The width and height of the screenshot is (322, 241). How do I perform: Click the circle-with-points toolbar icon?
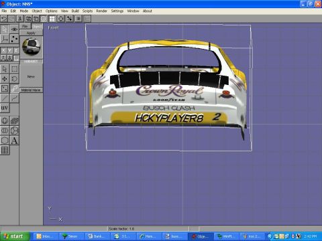(x=60, y=19)
